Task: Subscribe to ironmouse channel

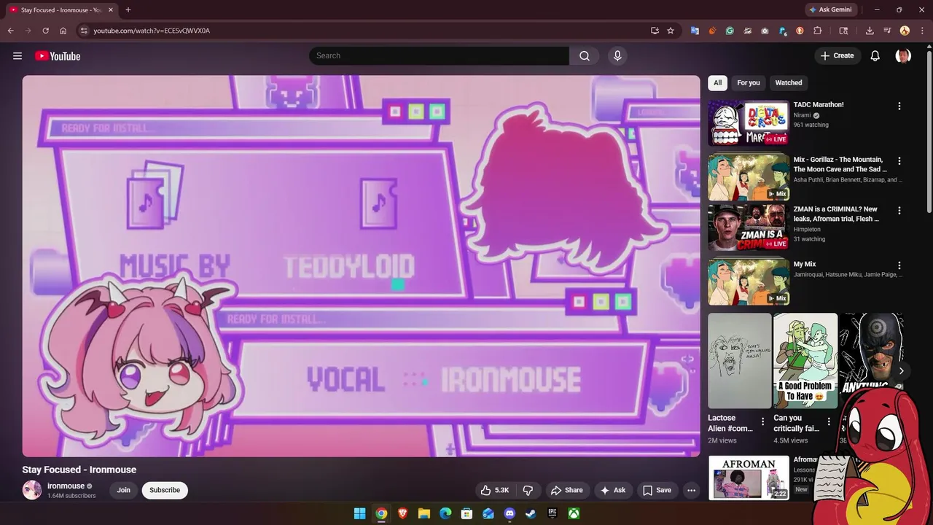Action: [165, 490]
